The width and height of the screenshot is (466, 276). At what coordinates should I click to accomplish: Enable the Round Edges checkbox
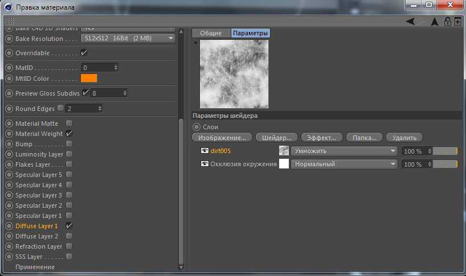pos(59,108)
